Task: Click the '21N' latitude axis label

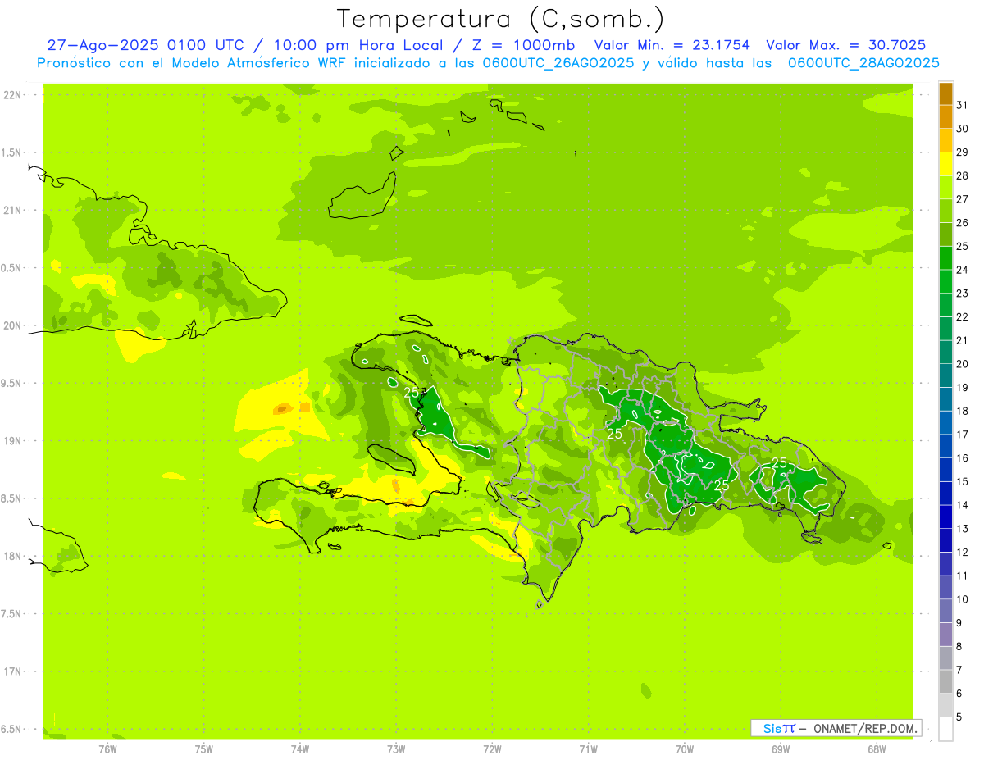Action: point(13,210)
